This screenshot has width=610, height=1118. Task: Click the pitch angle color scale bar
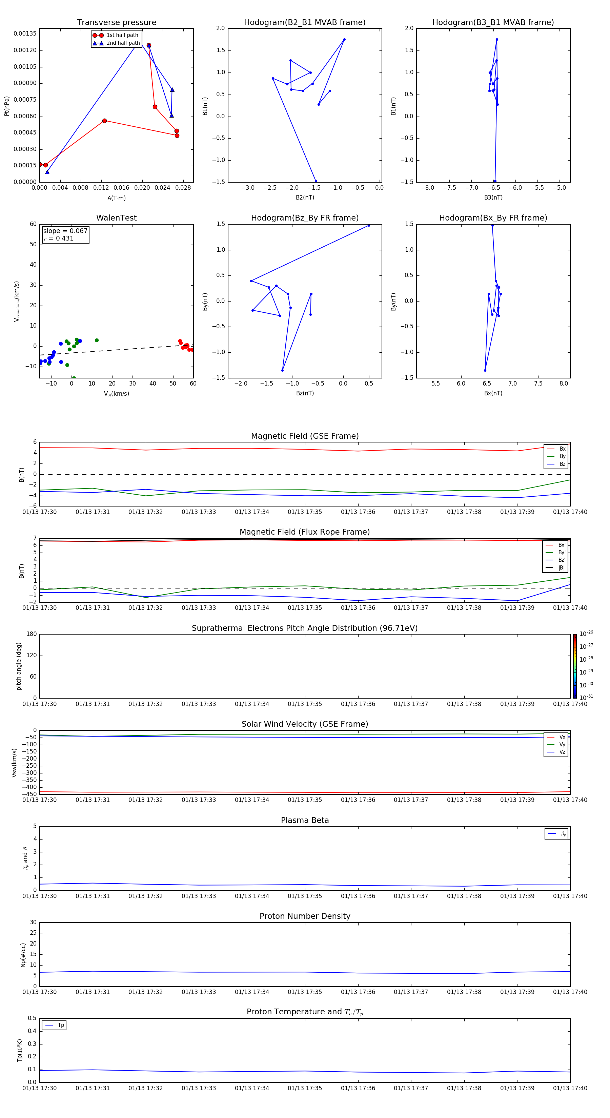coord(574,666)
